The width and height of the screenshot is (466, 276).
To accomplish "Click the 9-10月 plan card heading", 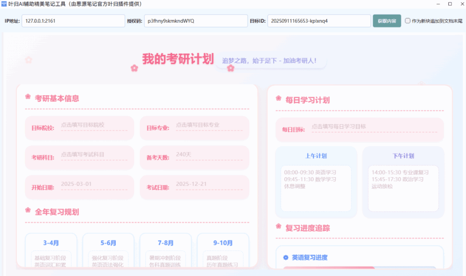I will point(223,243).
